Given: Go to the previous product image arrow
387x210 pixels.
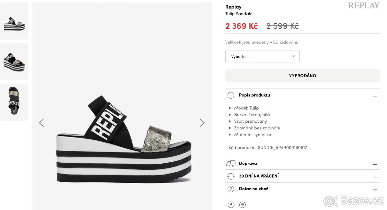Looking at the screenshot, I should pyautogui.click(x=41, y=123).
